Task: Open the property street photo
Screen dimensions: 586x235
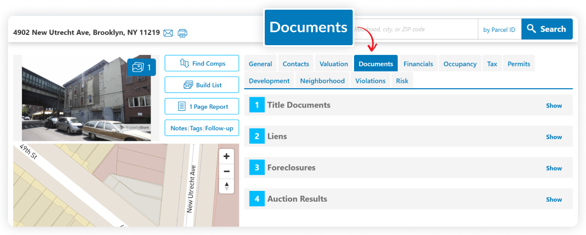Action: pos(86,98)
